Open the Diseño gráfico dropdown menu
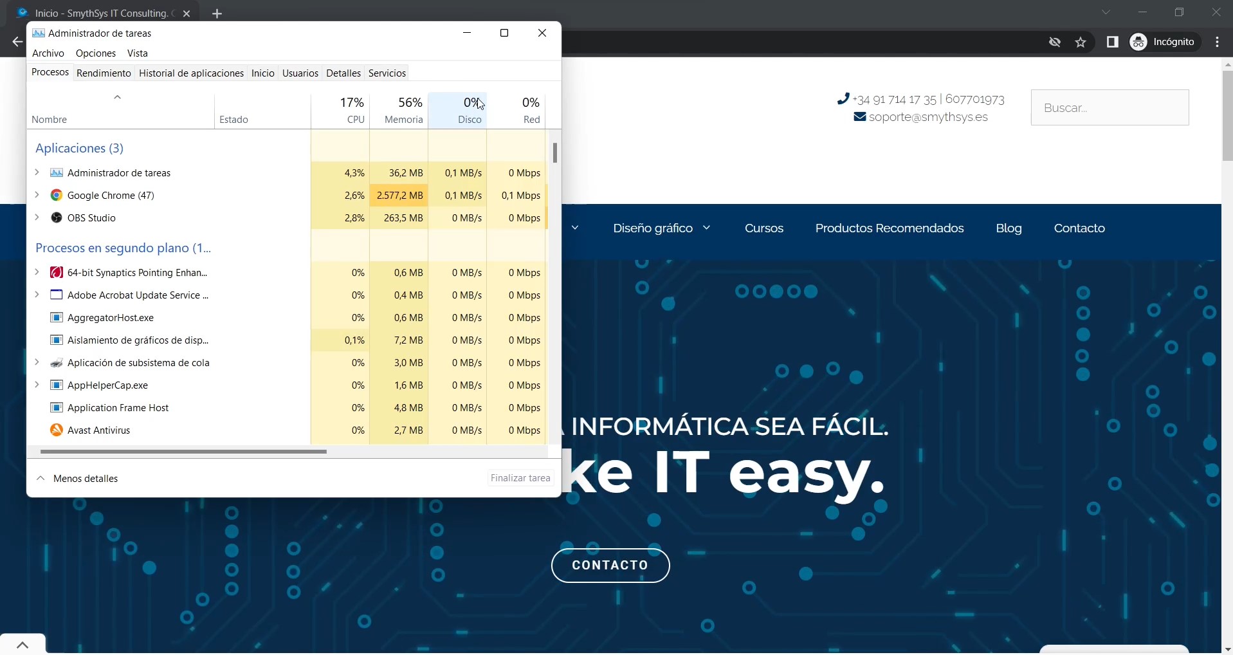This screenshot has height=655, width=1233. [x=661, y=228]
